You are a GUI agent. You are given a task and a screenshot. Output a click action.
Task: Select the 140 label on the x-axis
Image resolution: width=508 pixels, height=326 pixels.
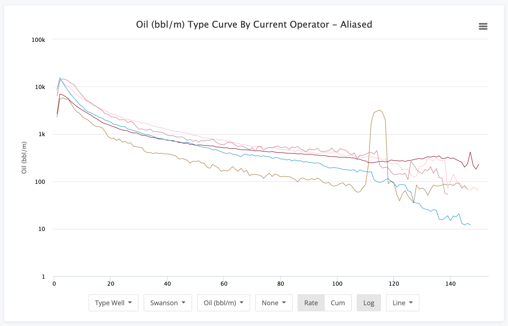coord(450,284)
